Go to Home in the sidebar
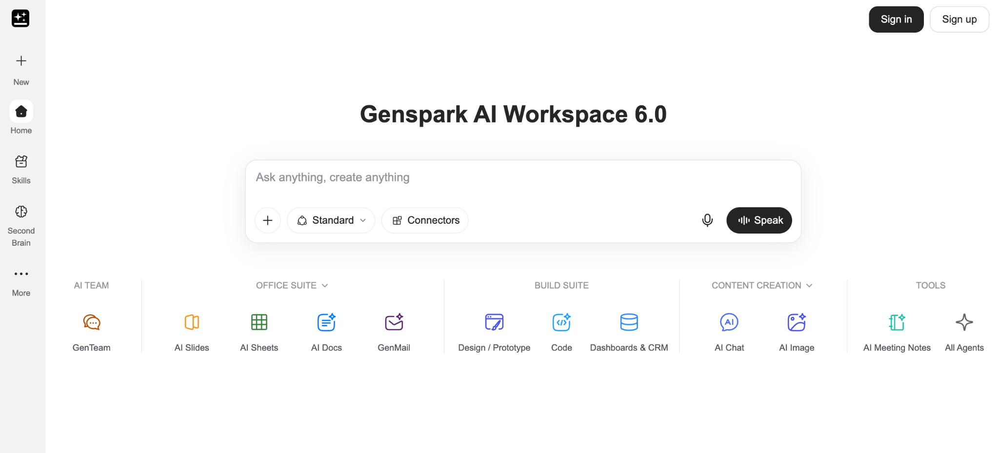Viewport: 999px width, 453px height. pos(21,118)
